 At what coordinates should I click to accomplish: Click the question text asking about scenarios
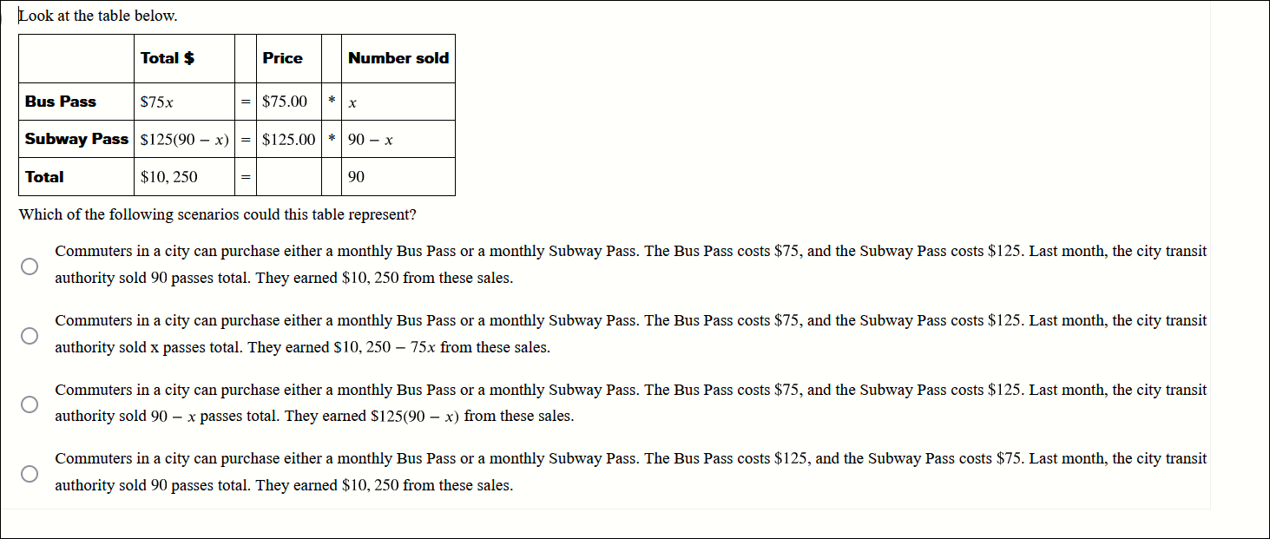pos(218,214)
